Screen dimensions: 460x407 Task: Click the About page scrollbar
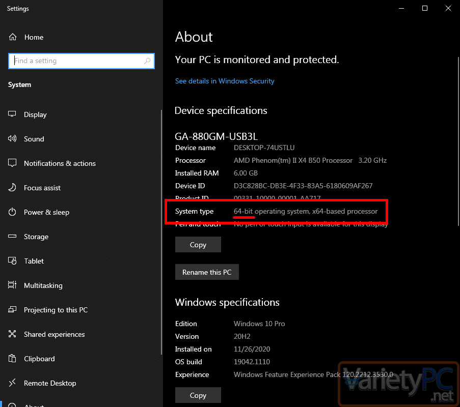tap(458, 141)
